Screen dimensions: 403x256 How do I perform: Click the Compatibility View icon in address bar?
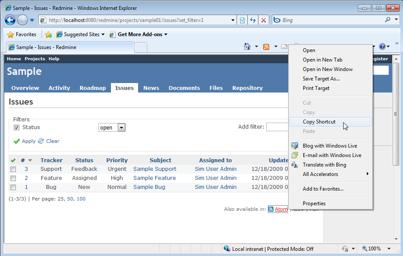[242, 20]
